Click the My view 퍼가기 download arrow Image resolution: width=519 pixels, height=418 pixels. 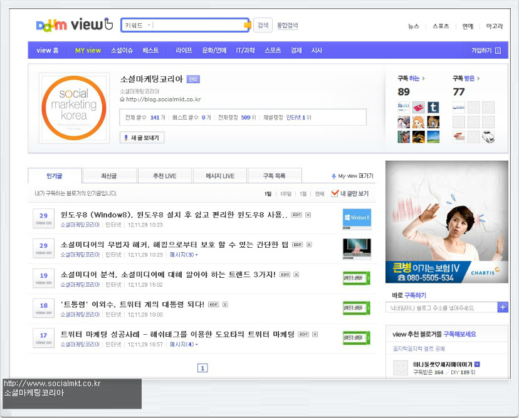[333, 176]
